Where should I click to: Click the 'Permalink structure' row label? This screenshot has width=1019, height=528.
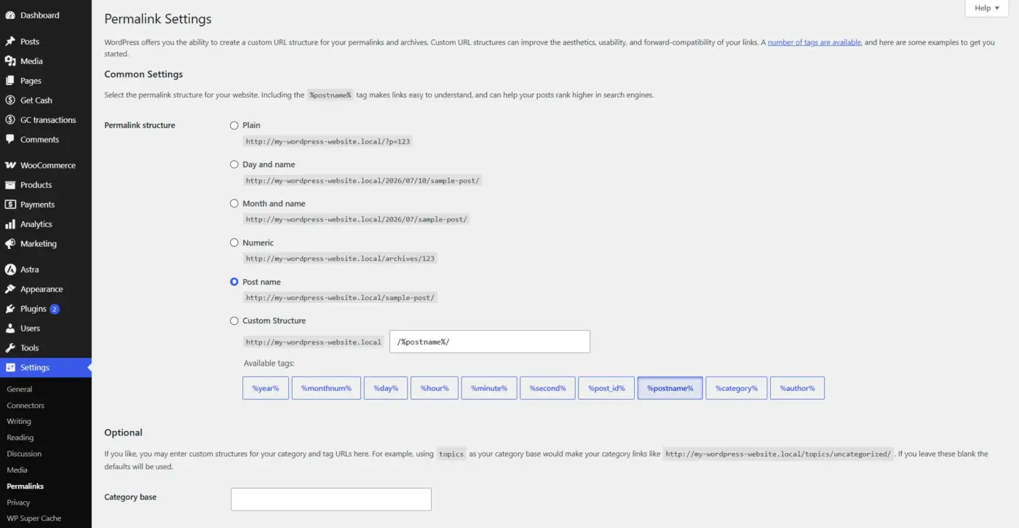point(140,125)
